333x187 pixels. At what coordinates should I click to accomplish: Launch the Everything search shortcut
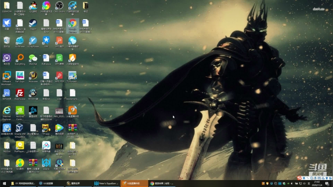pos(20,60)
